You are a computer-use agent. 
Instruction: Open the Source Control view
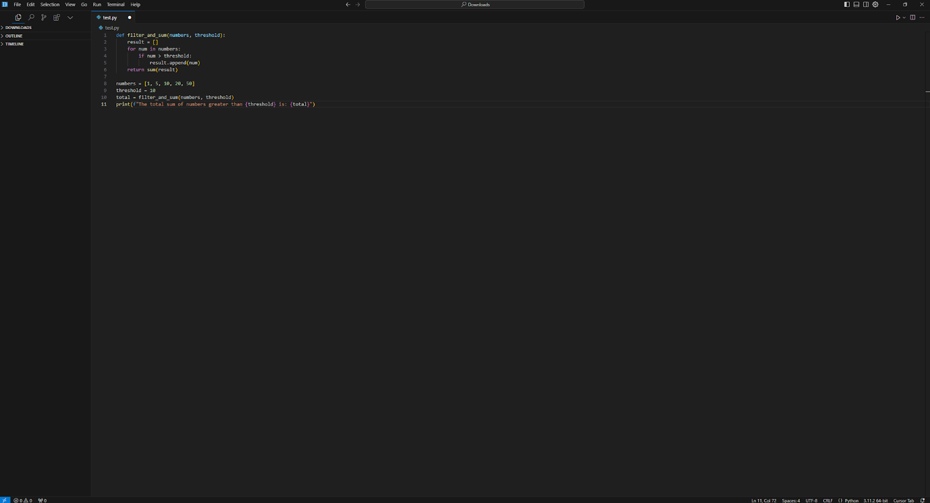click(x=44, y=17)
